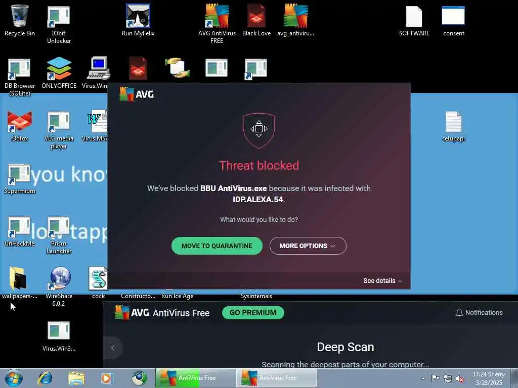Launch DB Browser (SQLite) shortcut
518x388 pixels.
point(20,77)
